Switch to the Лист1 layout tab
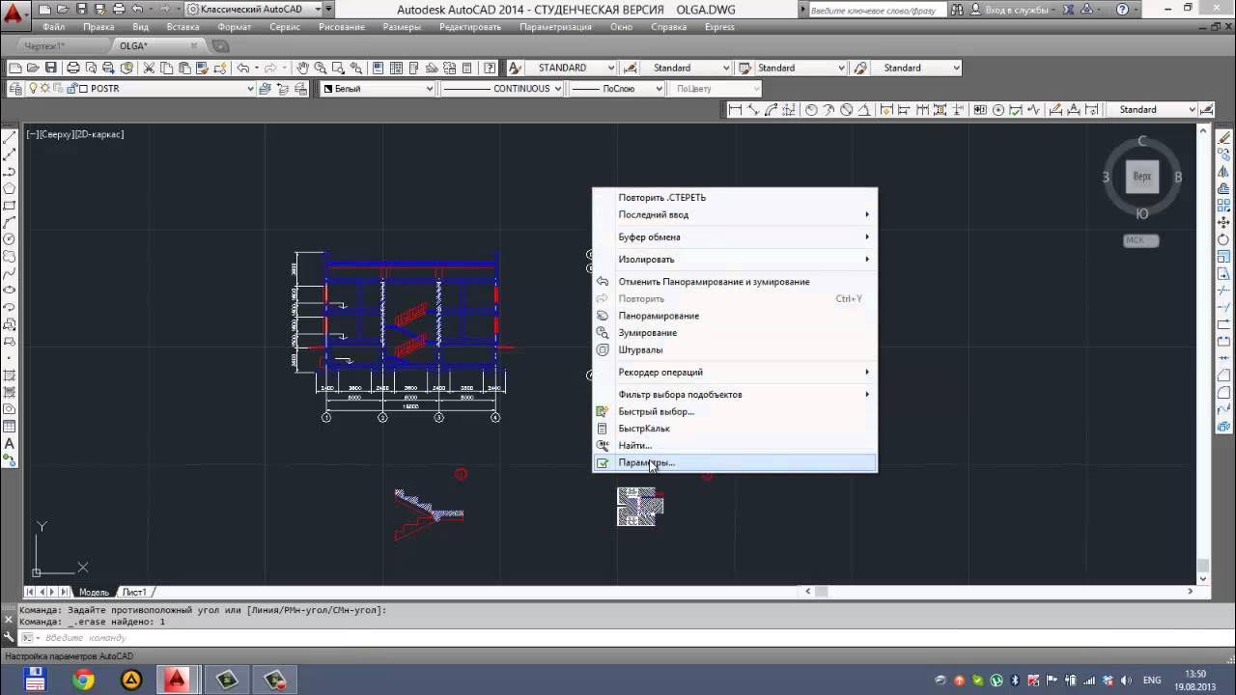This screenshot has height=695, width=1236. point(133,592)
